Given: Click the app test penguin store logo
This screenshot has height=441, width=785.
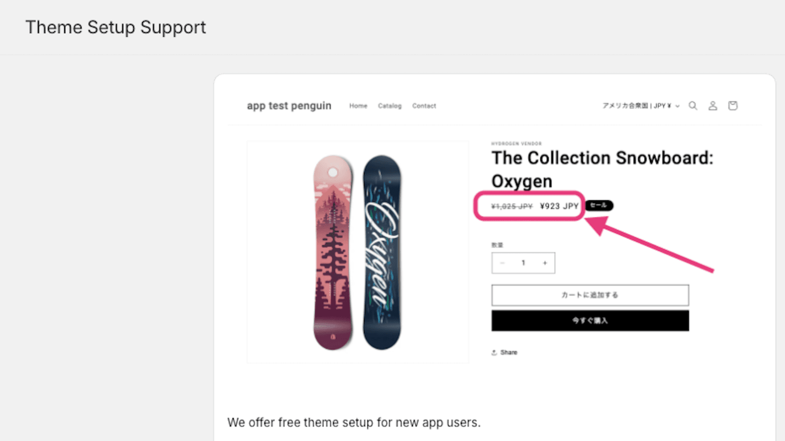Looking at the screenshot, I should pos(289,106).
